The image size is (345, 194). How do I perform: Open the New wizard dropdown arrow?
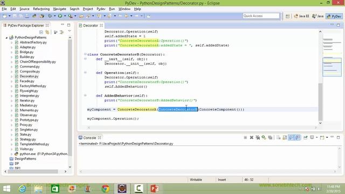point(9,16)
